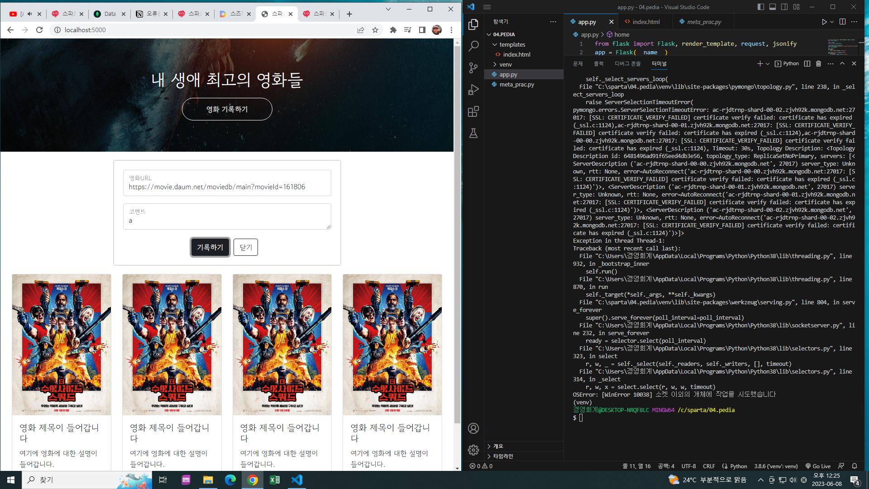This screenshot has height=489, width=869.
Task: Go back in Chrome browser
Action: click(x=10, y=30)
